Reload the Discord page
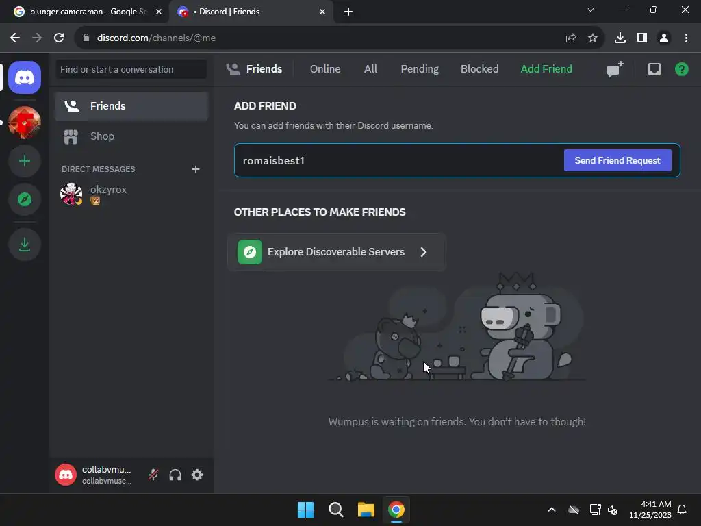701x526 pixels. point(59,38)
